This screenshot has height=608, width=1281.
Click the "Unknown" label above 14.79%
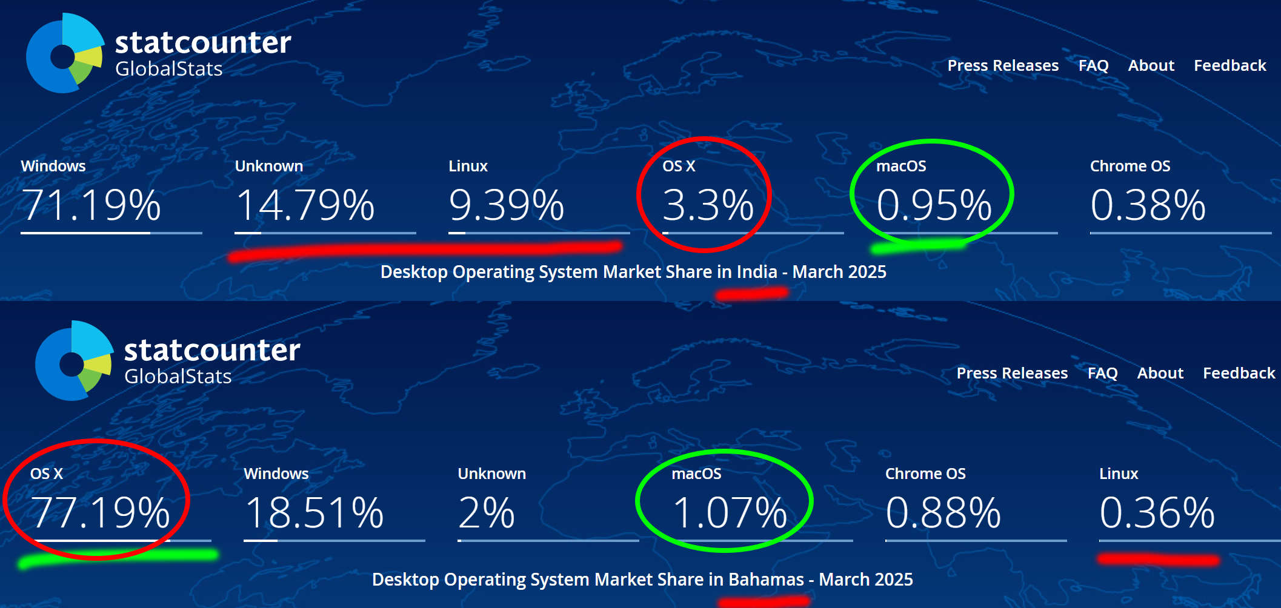268,166
